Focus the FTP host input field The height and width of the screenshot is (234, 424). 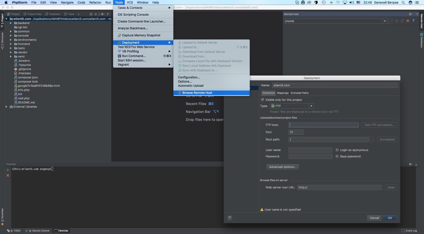(323, 125)
